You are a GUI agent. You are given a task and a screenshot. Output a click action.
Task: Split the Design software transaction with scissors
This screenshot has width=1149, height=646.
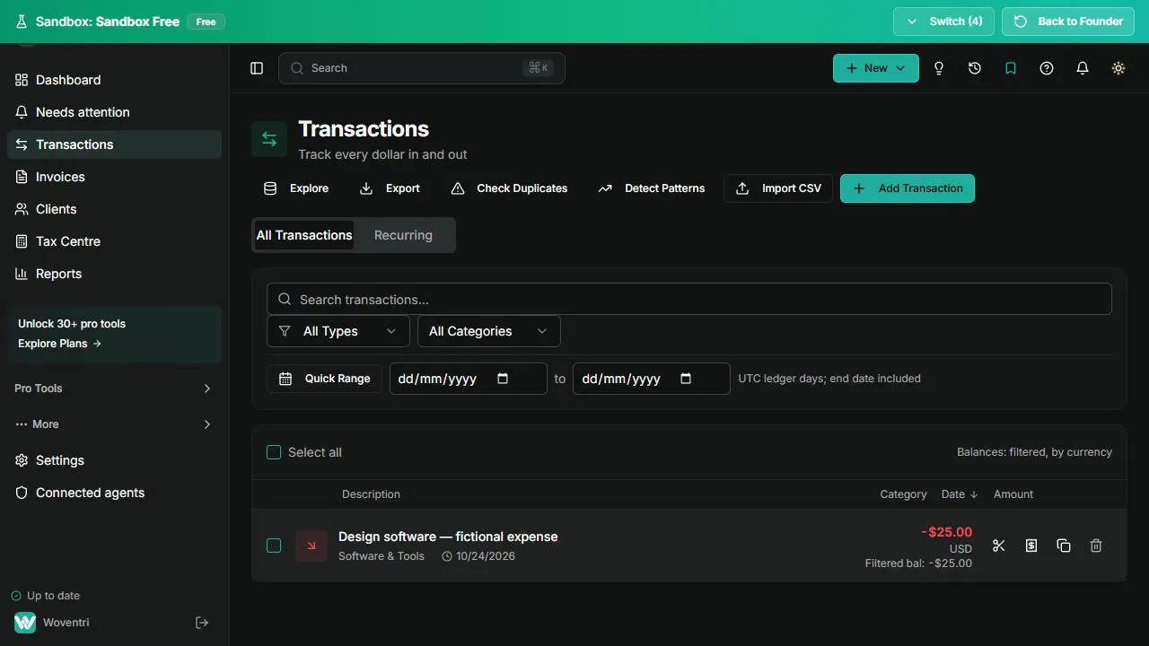pyautogui.click(x=999, y=546)
